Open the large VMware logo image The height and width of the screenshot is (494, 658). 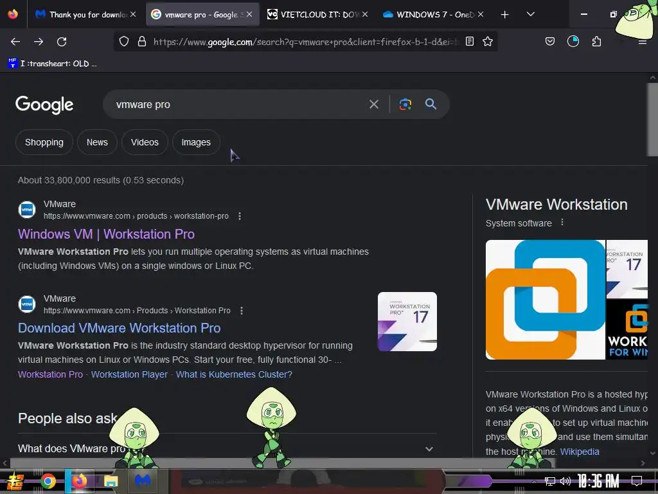545,300
